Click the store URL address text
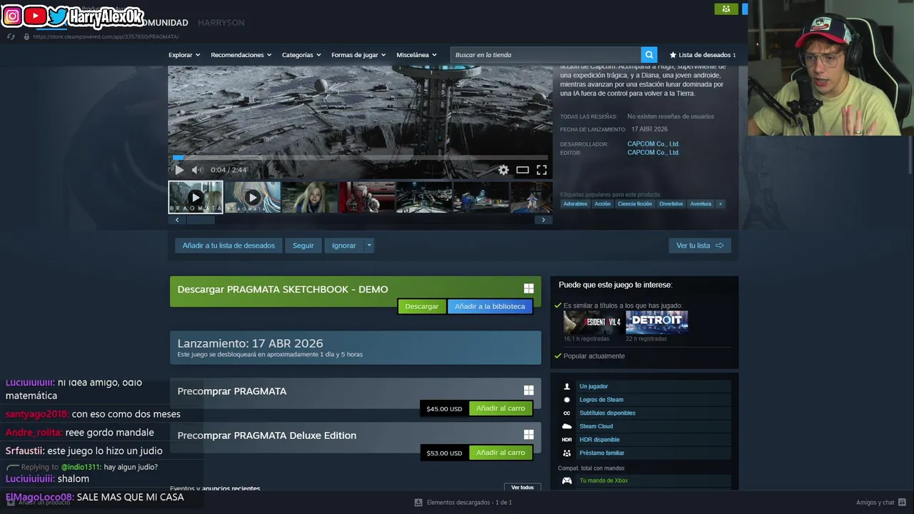This screenshot has width=914, height=514. click(x=106, y=36)
